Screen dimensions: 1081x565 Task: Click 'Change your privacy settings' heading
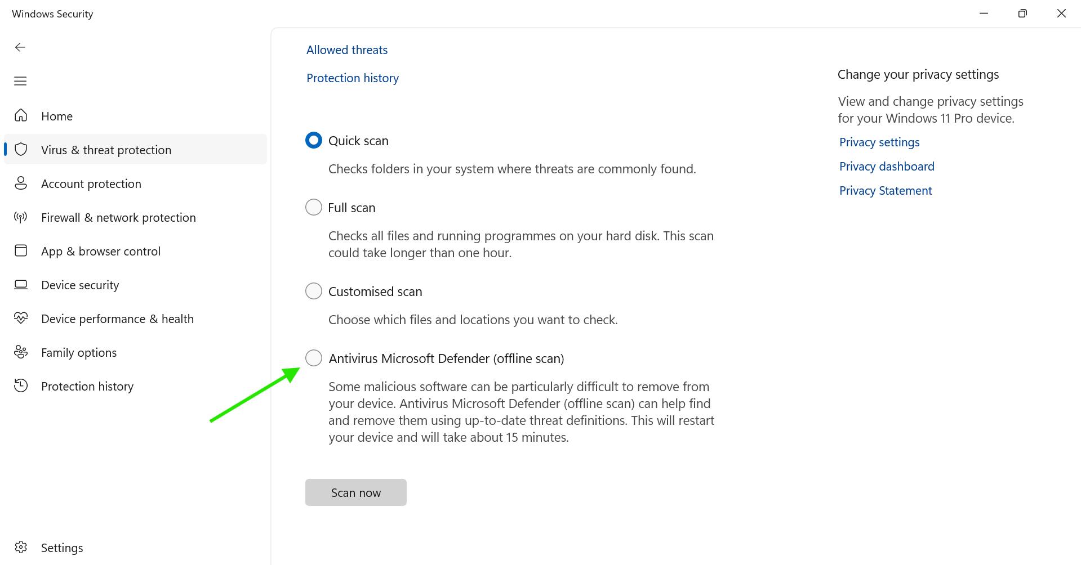[918, 74]
